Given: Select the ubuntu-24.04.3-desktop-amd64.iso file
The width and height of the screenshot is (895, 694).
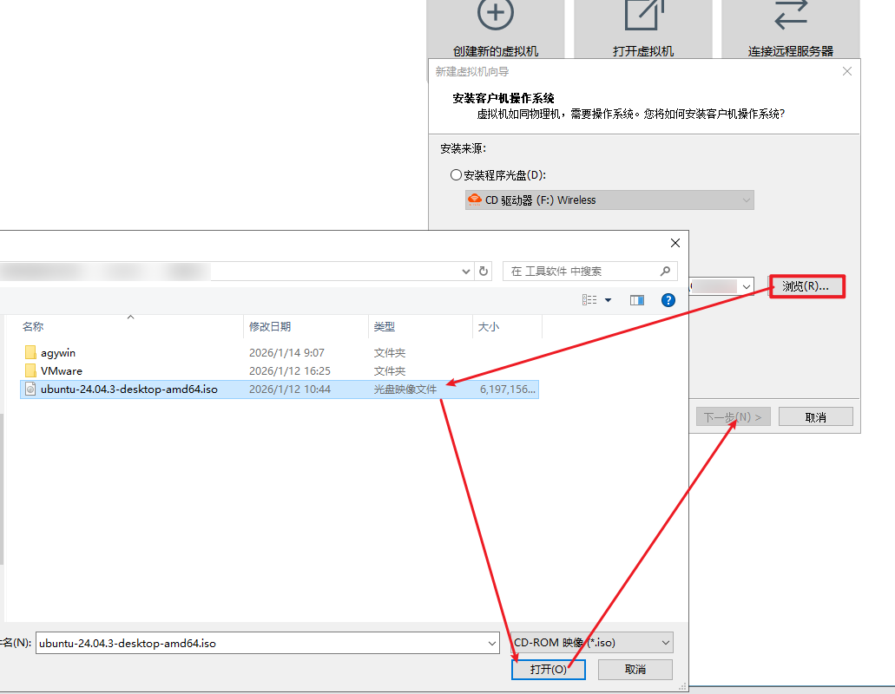Looking at the screenshot, I should 128,390.
